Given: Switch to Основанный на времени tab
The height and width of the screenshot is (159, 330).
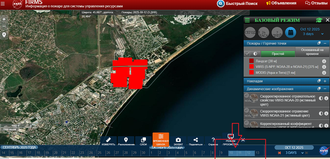Looking at the screenshot, I should point(312,52).
